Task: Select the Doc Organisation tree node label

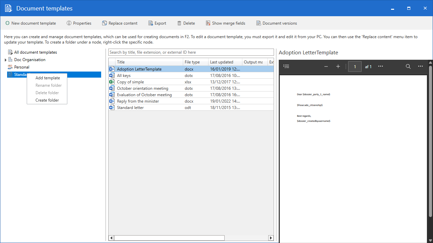Action: tap(30, 60)
